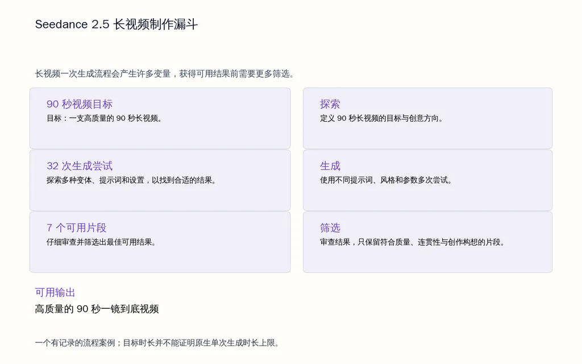Click the heading "筛选"
The image size is (582, 364).
pyautogui.click(x=330, y=227)
